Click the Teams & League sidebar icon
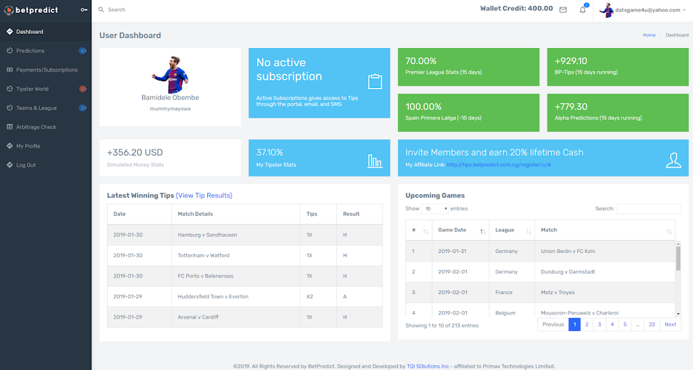 click(9, 108)
